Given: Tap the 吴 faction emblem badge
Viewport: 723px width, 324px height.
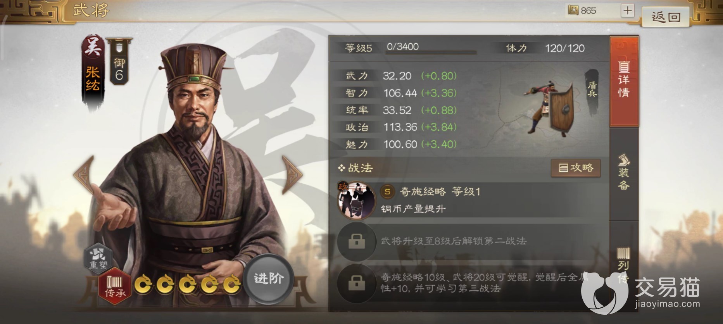Looking at the screenshot, I should click(92, 46).
